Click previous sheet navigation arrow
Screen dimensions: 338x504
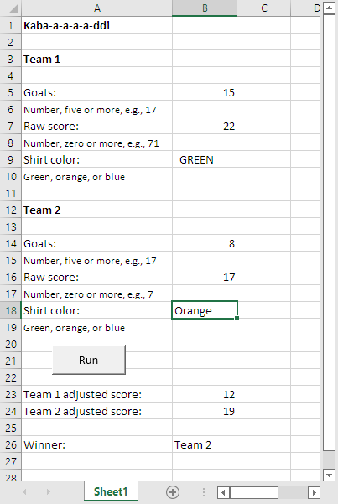click(24, 491)
